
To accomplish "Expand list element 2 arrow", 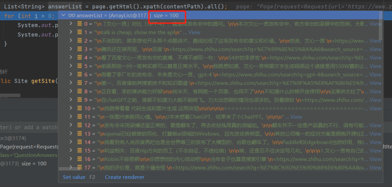I will [71, 41].
